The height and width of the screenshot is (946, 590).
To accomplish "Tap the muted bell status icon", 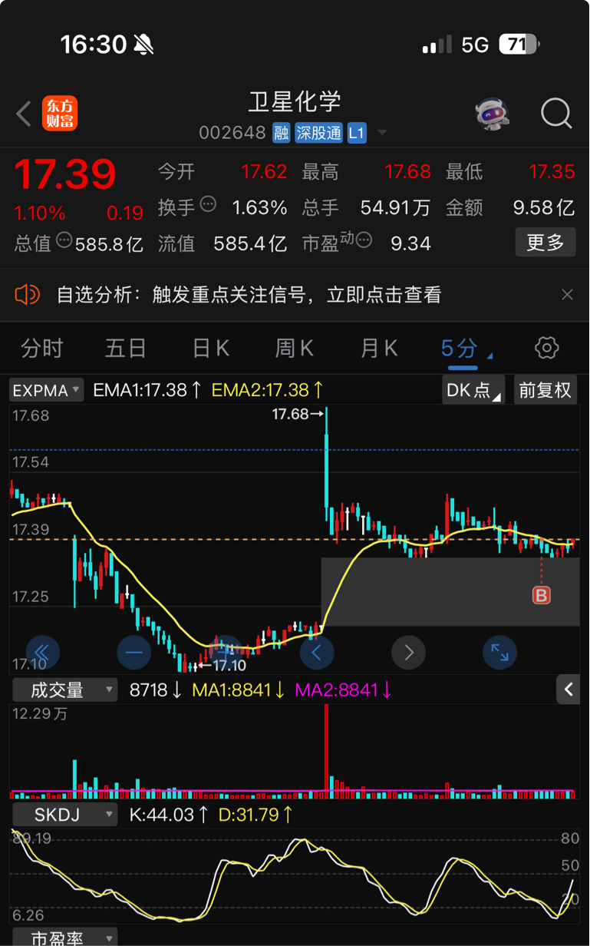I will 143,45.
